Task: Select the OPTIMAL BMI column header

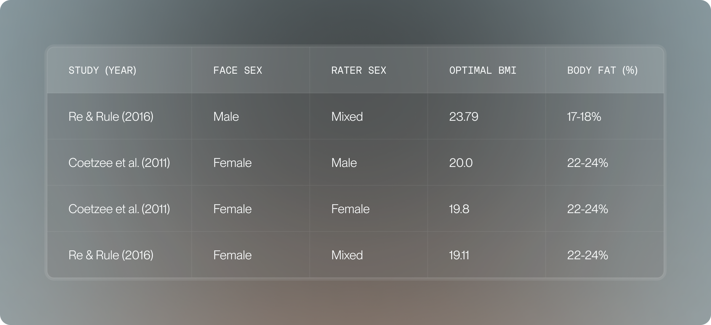Action: click(x=483, y=70)
